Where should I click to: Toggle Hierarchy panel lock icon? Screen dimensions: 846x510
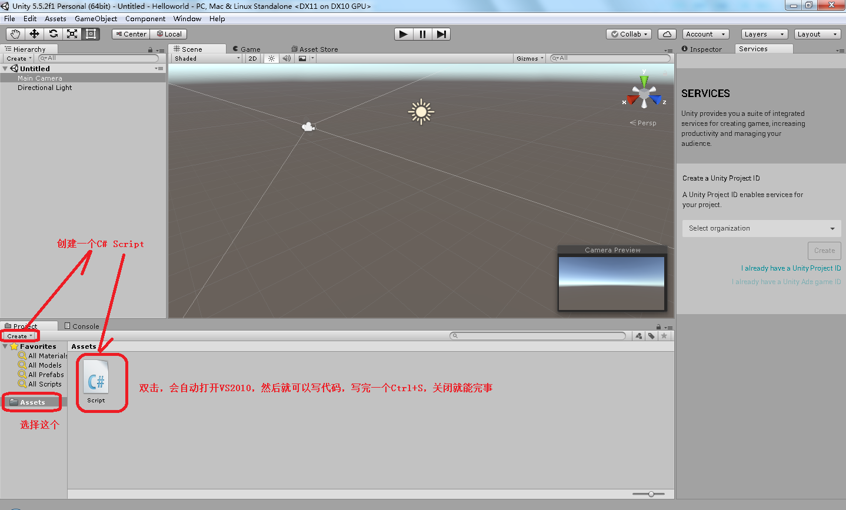pos(150,50)
